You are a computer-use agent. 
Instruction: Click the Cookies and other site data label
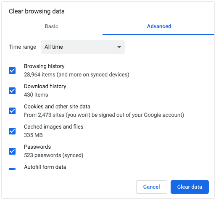[x=57, y=107]
